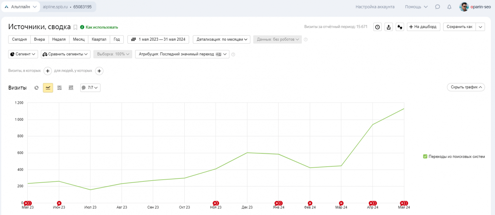Click help icon beside Данные: без роботов

click(305, 40)
